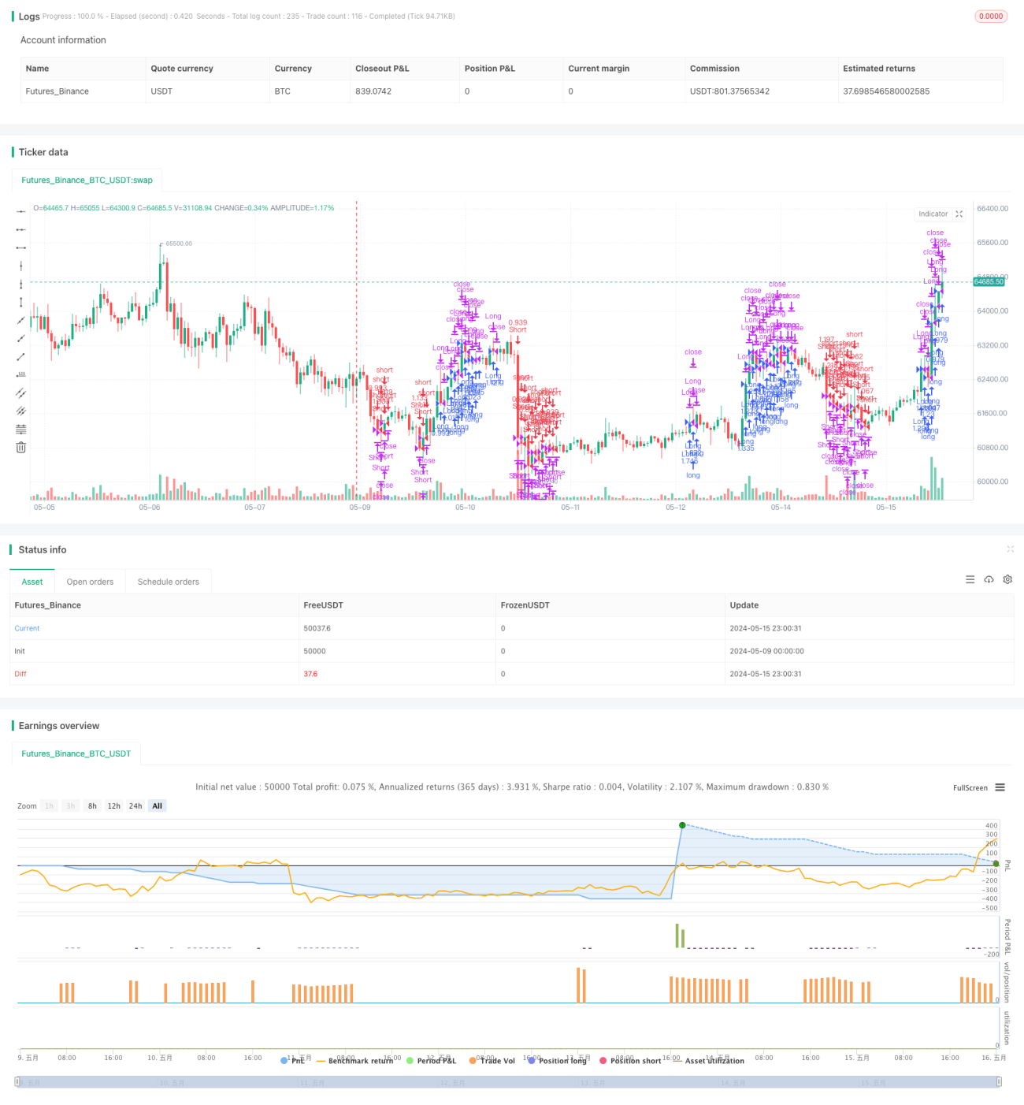Collapse the Status info section
The height and width of the screenshot is (1105, 1024).
point(1010,549)
